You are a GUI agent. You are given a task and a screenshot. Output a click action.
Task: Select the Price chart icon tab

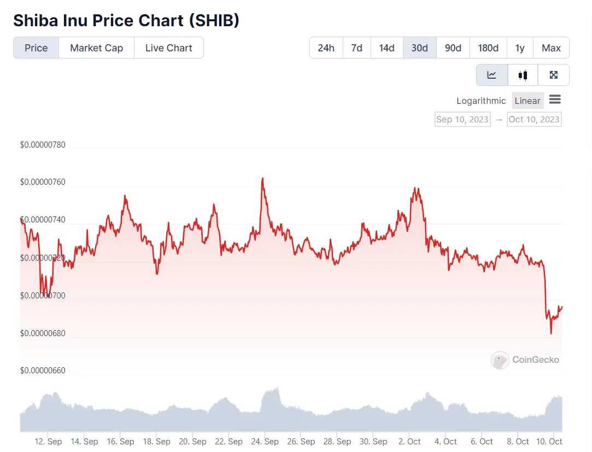[x=36, y=48]
